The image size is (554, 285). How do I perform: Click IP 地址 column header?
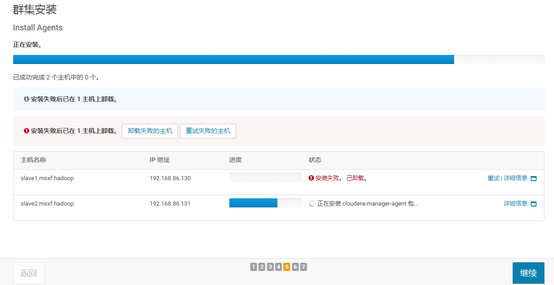[160, 160]
